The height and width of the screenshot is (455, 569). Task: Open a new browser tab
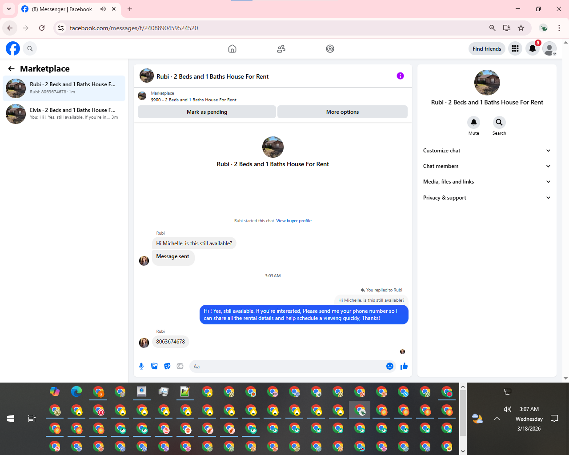[130, 9]
